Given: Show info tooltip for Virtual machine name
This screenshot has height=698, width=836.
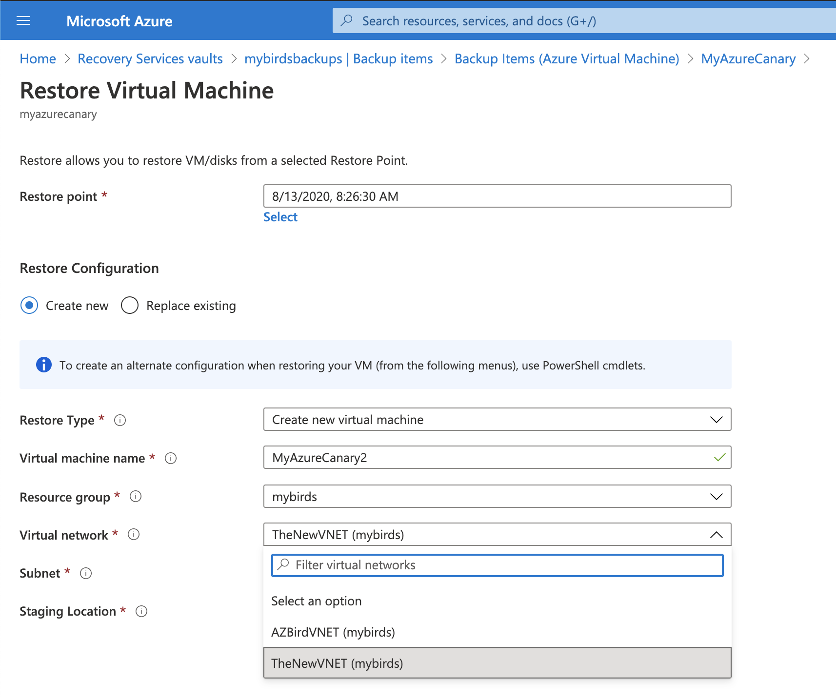Looking at the screenshot, I should pyautogui.click(x=171, y=458).
